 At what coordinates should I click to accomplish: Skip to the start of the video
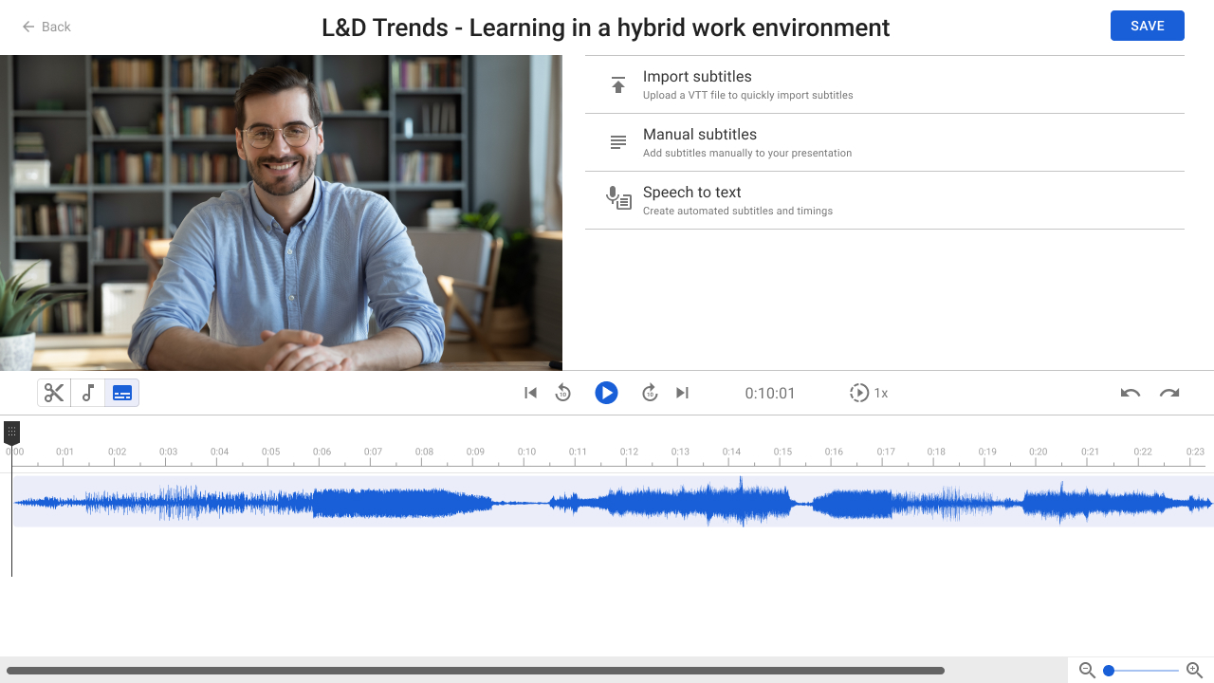click(x=531, y=393)
